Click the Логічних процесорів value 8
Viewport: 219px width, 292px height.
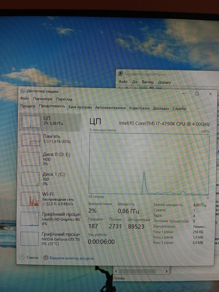(194, 221)
